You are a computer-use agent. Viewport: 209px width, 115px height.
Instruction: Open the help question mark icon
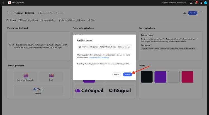[191, 3]
